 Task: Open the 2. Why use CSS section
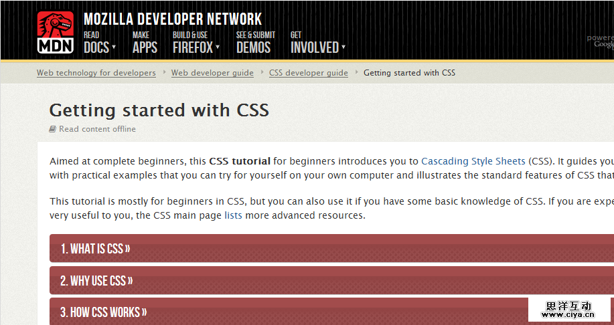tap(96, 281)
